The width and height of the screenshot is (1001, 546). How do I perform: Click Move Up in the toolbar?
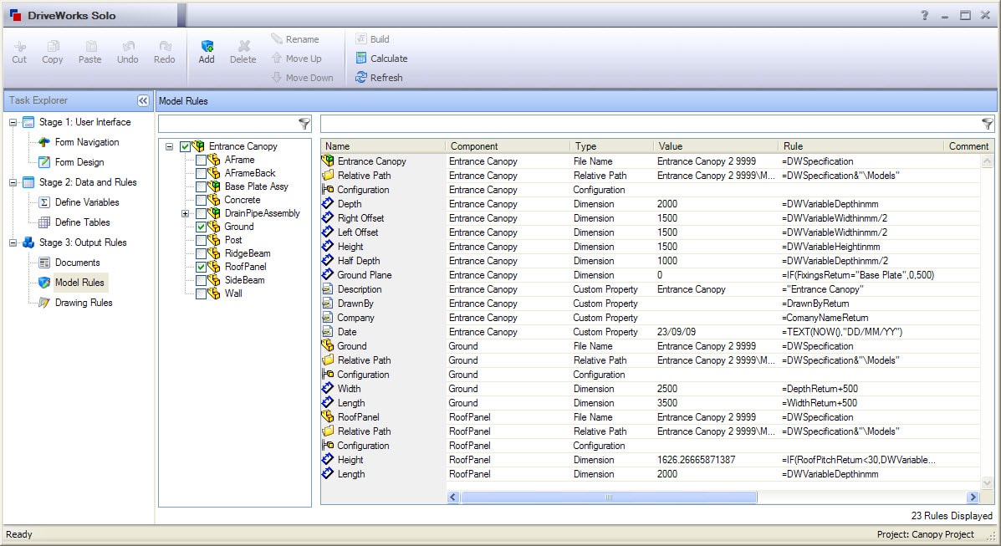pos(296,59)
